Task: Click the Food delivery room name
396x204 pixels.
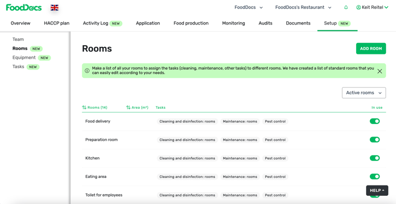Action: click(98, 121)
